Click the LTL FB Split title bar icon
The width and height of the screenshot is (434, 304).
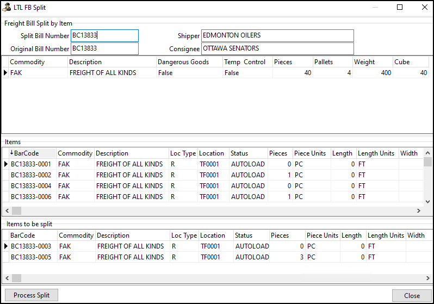(7, 7)
